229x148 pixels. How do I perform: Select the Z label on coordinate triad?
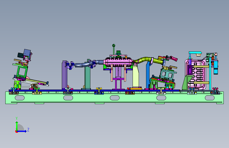28,130
